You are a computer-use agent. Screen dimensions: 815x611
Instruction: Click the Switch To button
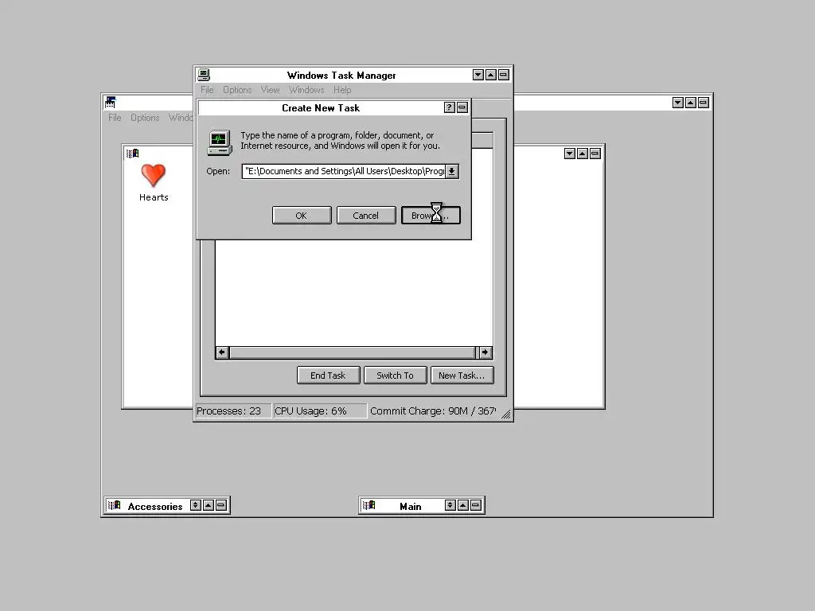tap(395, 376)
